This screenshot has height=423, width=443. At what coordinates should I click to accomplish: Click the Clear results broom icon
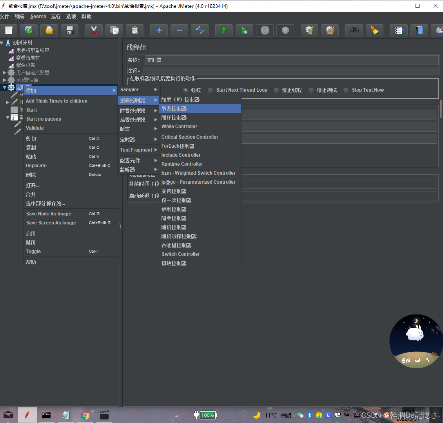click(x=310, y=30)
